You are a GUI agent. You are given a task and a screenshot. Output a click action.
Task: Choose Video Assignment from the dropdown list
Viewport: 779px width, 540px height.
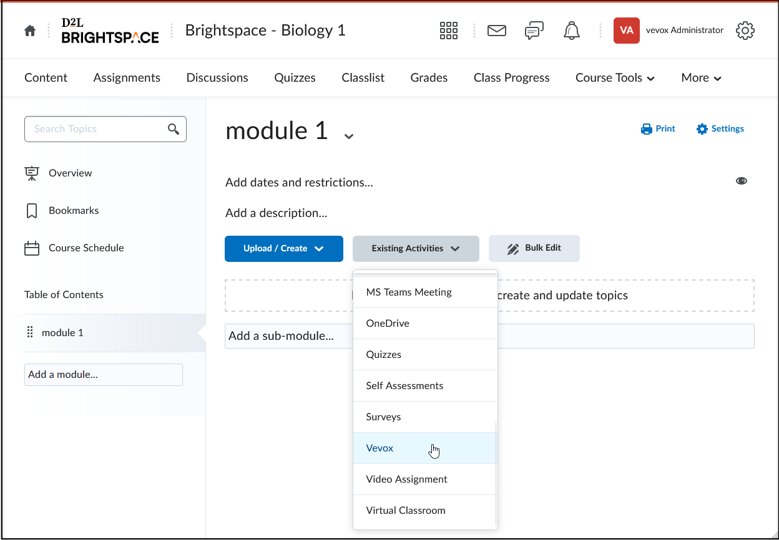[x=406, y=480]
